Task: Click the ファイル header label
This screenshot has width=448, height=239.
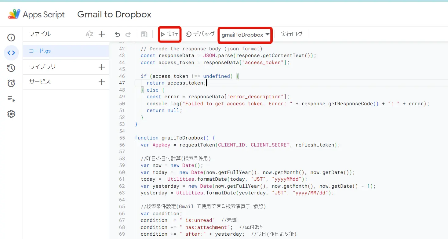Action: pyautogui.click(x=40, y=34)
